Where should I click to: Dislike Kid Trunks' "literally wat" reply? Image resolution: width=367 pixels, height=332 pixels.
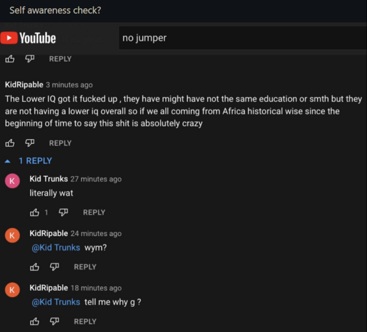tap(64, 212)
